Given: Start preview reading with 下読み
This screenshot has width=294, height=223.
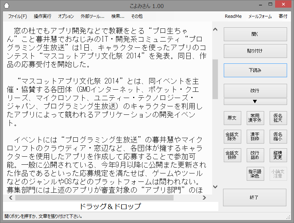Looking at the screenshot, I should point(255,70).
